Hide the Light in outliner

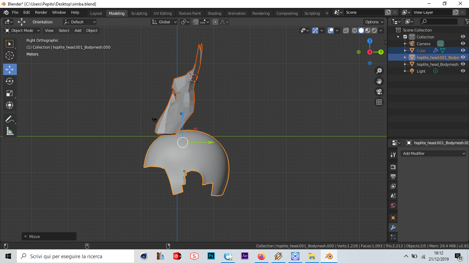tap(463, 71)
